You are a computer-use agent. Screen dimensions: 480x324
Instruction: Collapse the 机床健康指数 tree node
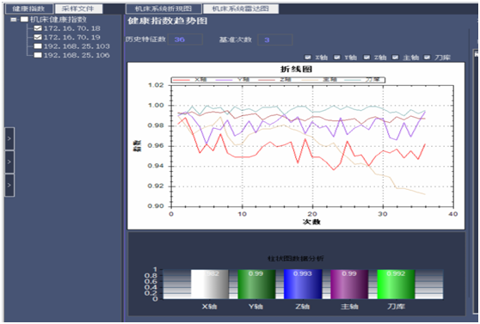pos(14,20)
